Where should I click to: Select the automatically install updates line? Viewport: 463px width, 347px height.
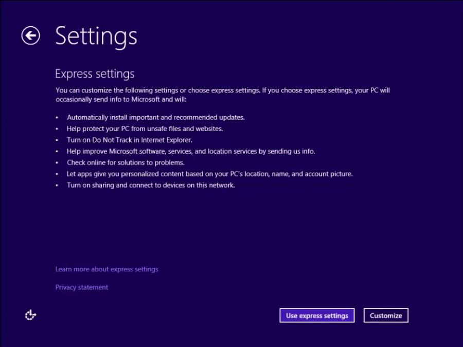155,117
